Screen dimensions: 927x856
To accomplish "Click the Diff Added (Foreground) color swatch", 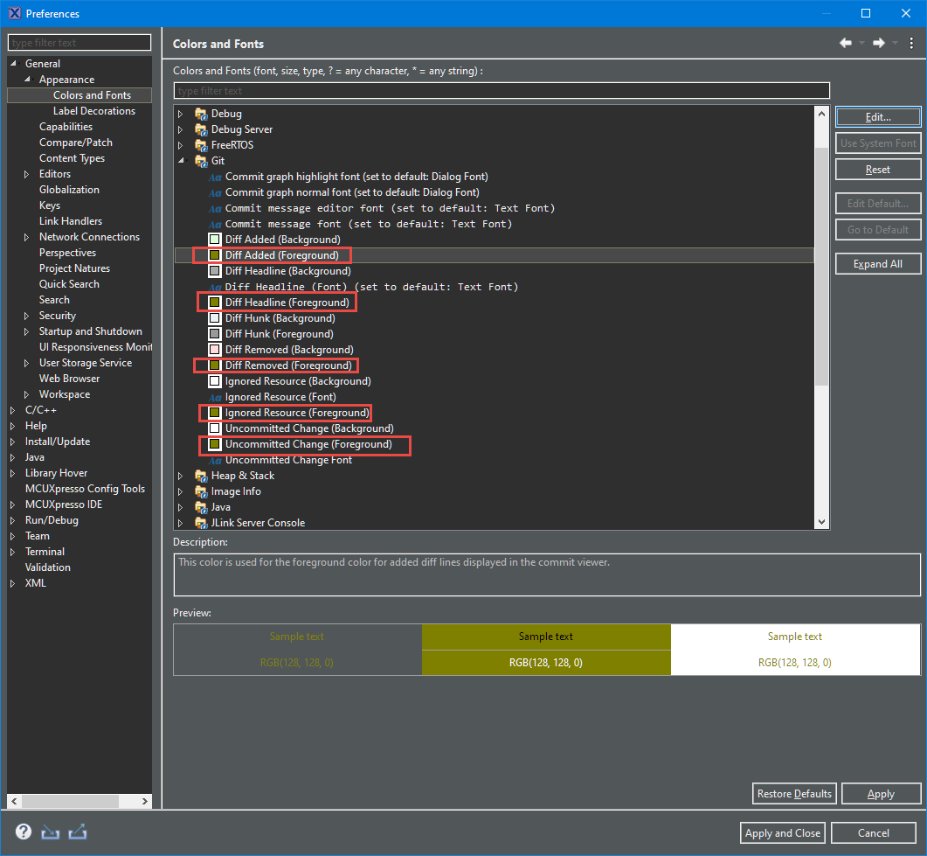I will point(214,255).
